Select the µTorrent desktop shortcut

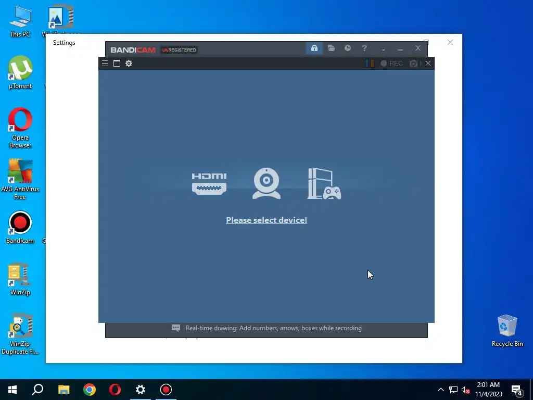(20, 72)
